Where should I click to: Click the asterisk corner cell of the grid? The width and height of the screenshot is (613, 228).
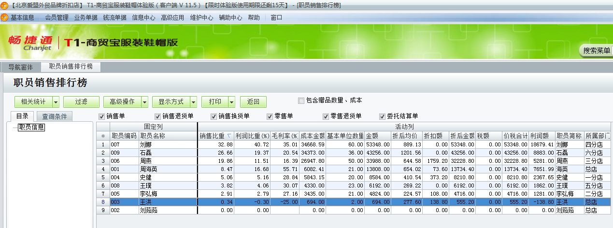[x=103, y=136]
